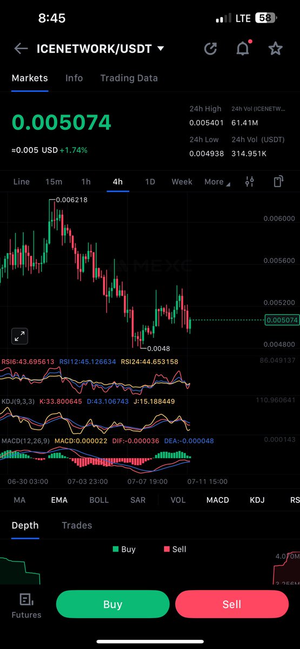
Task: Tap the RSI12:45.126634 readout
Action: (88, 361)
